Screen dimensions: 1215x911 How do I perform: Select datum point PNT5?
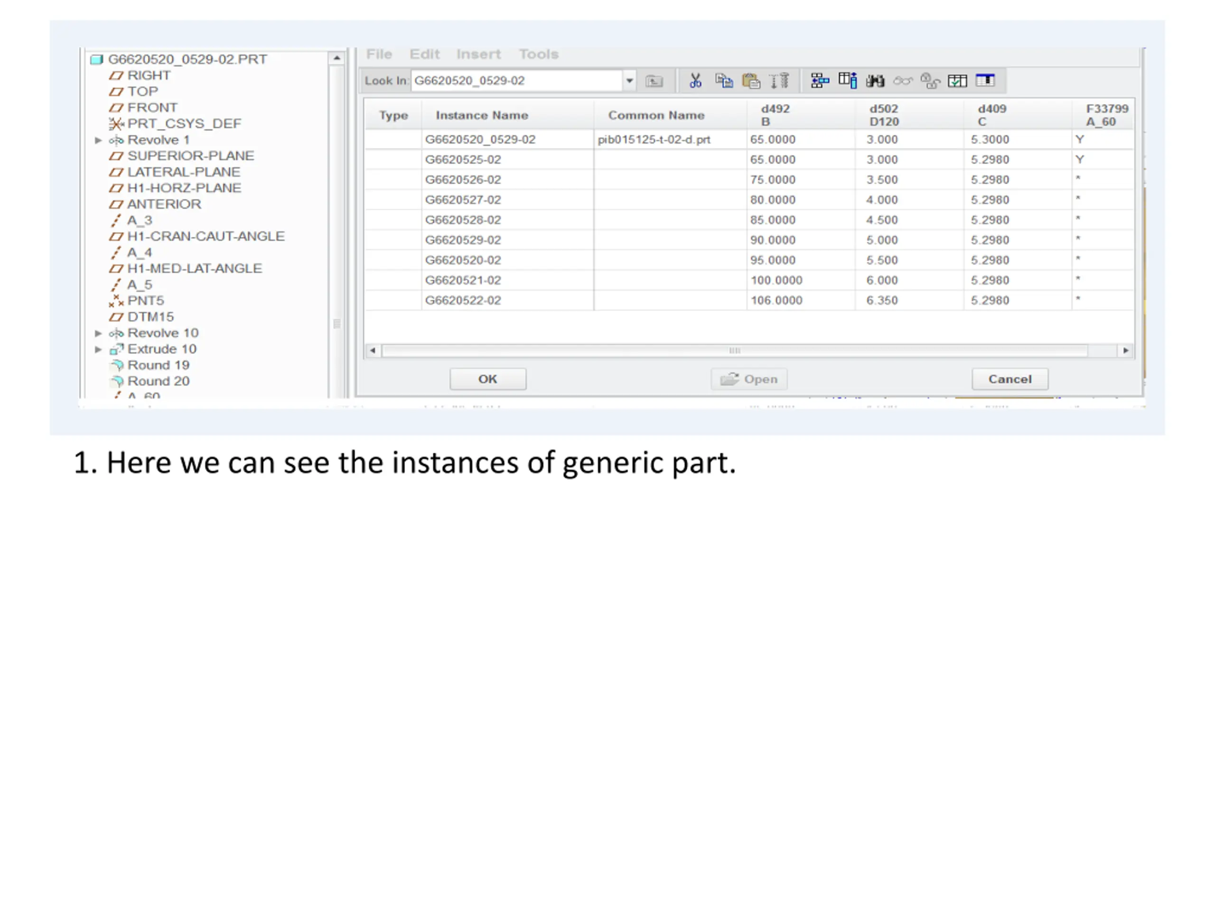click(146, 300)
